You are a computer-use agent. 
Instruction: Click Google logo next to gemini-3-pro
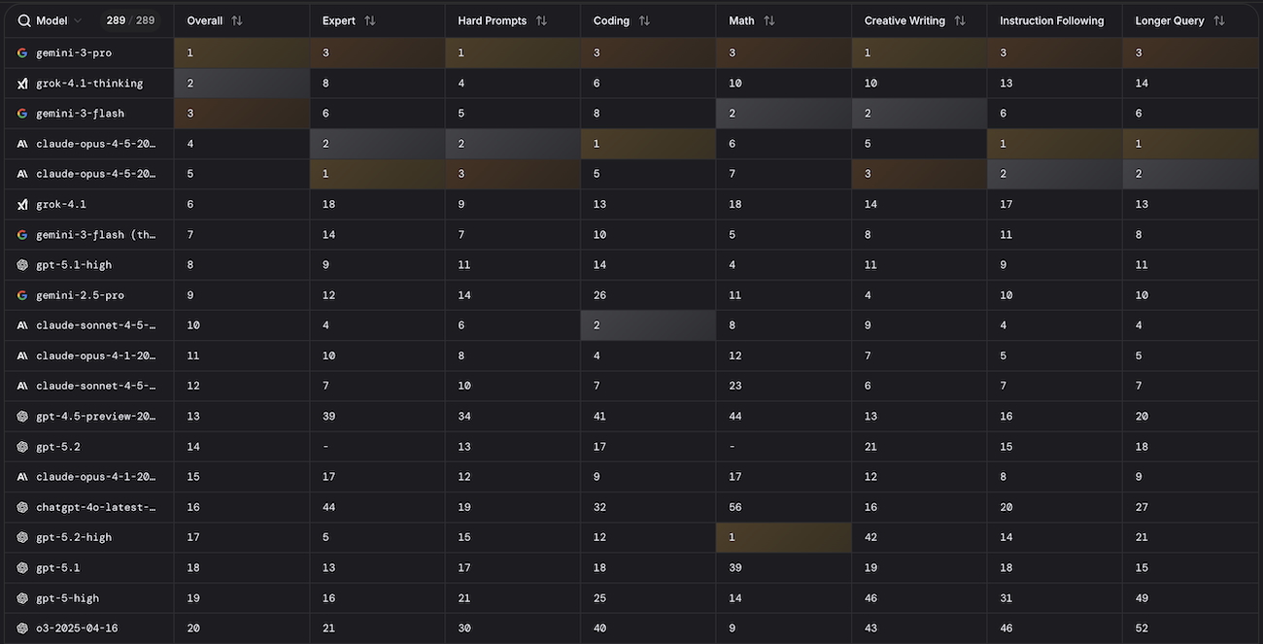[22, 53]
